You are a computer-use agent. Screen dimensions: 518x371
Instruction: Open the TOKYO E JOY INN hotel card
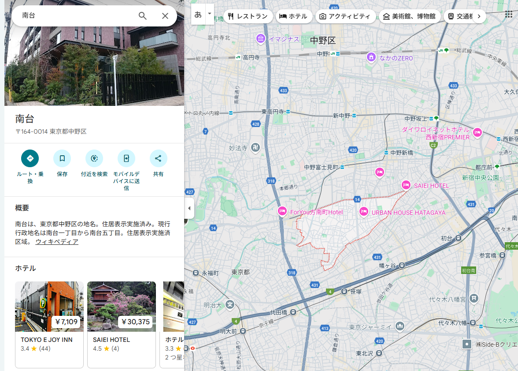pos(49,325)
